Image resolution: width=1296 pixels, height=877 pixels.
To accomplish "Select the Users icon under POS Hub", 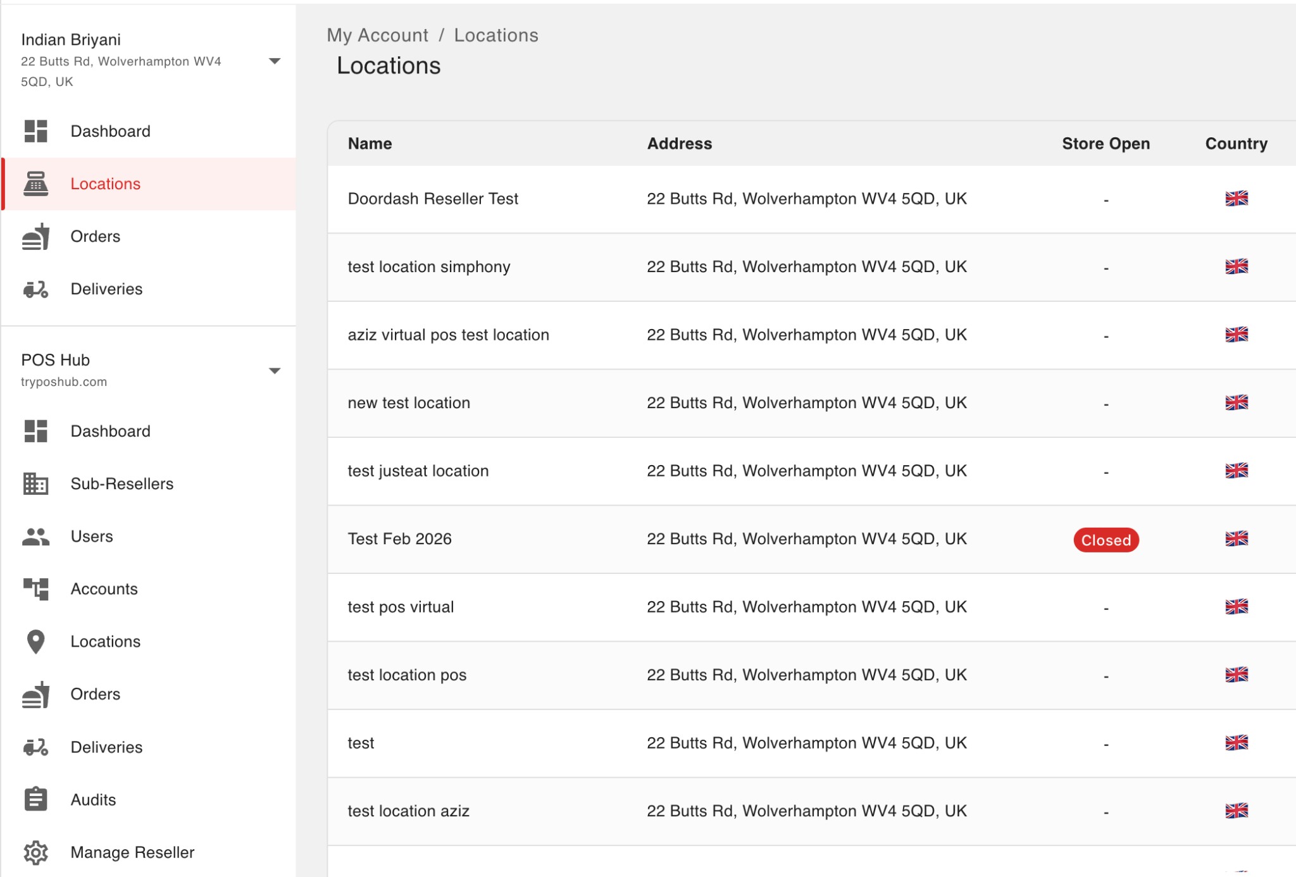I will point(35,536).
